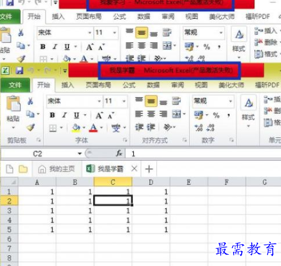
Task: Switch to 审阅 tab in front window
Action: [177, 85]
